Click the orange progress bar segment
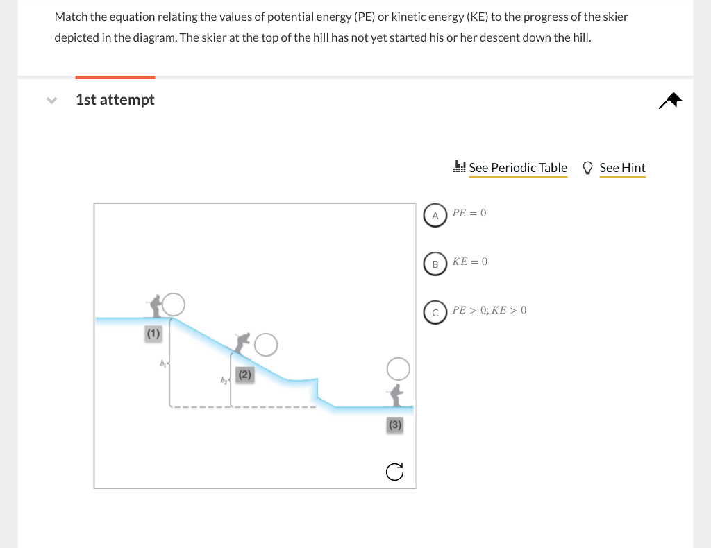711x548 pixels. pyautogui.click(x=115, y=76)
